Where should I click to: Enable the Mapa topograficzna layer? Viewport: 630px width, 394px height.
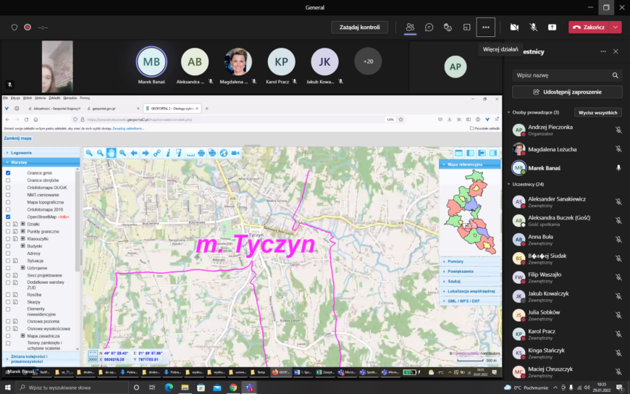[x=8, y=202]
